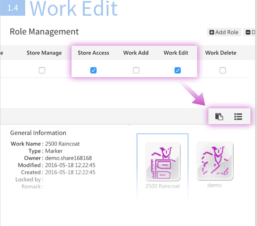Click the owner value demo.share168168
257x226 pixels.
(x=69, y=158)
